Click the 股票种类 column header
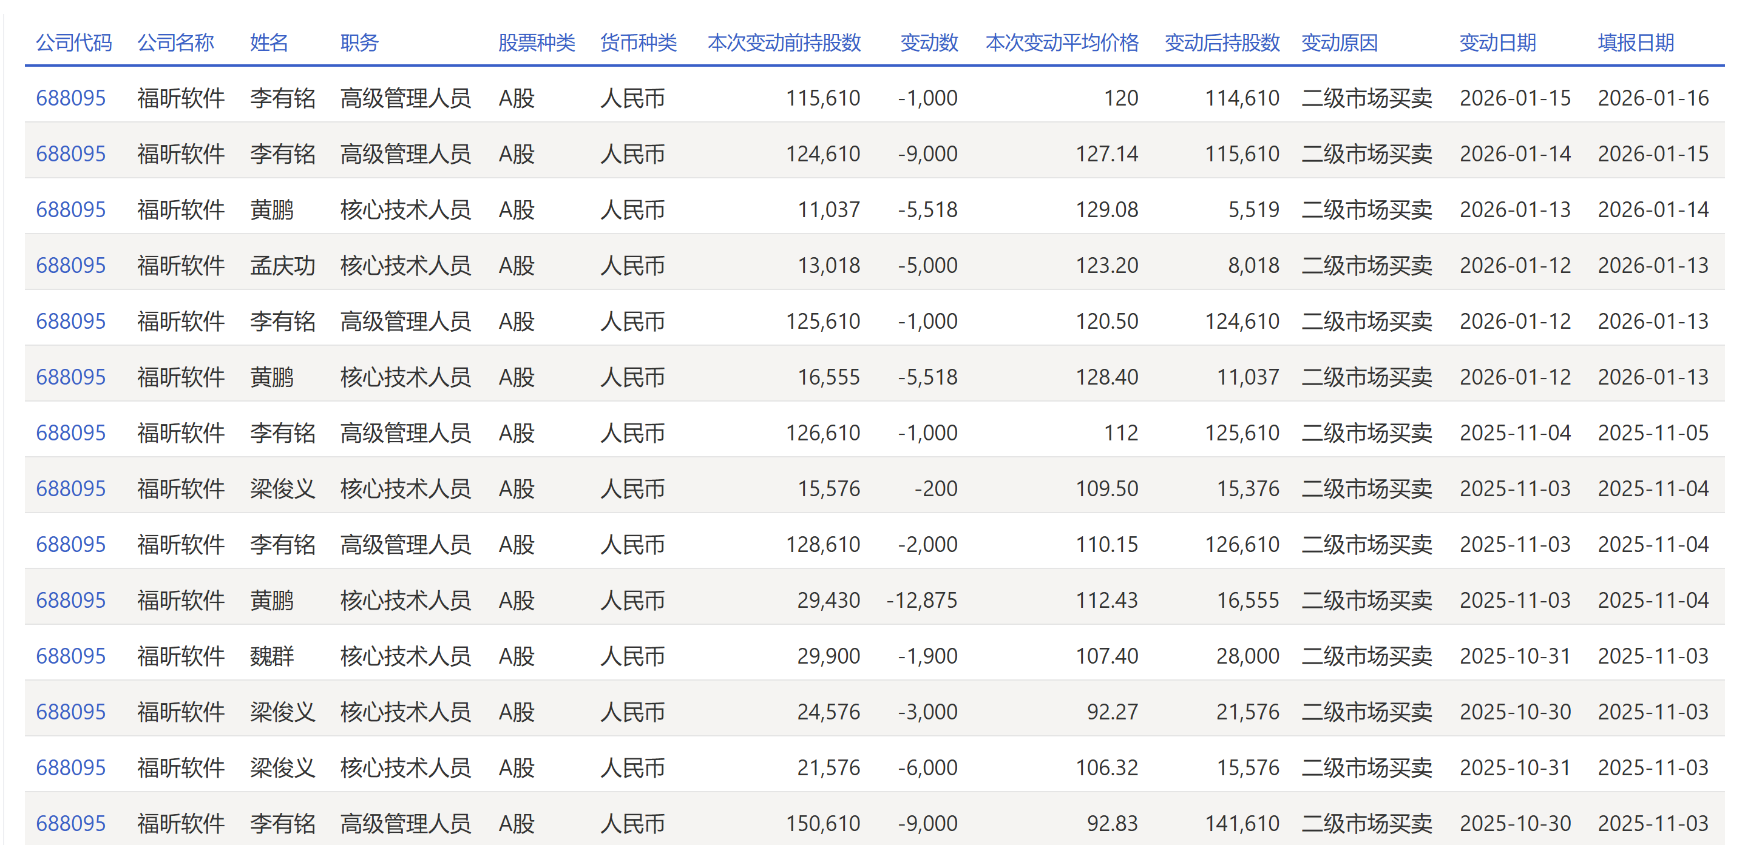 click(537, 43)
